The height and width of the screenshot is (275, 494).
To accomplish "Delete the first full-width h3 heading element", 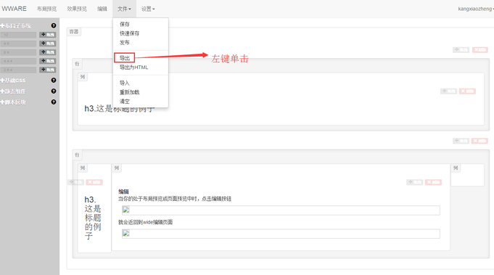I will (x=467, y=91).
